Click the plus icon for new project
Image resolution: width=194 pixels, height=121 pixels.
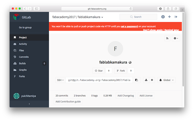point(169,17)
